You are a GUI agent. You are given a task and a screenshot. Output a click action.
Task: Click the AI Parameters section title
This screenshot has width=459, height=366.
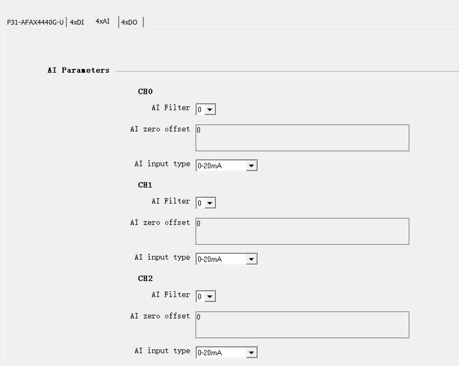point(78,70)
